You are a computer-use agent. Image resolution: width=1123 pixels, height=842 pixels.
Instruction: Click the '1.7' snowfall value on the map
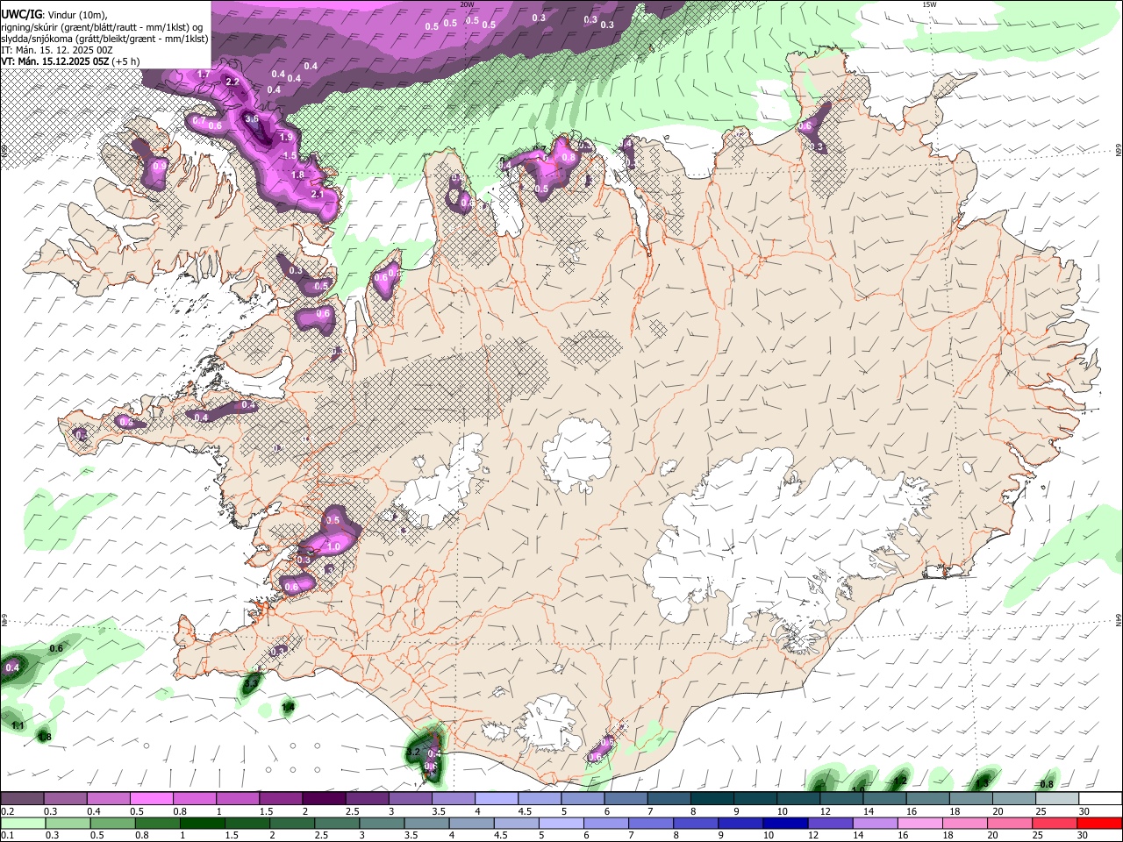tap(204, 75)
